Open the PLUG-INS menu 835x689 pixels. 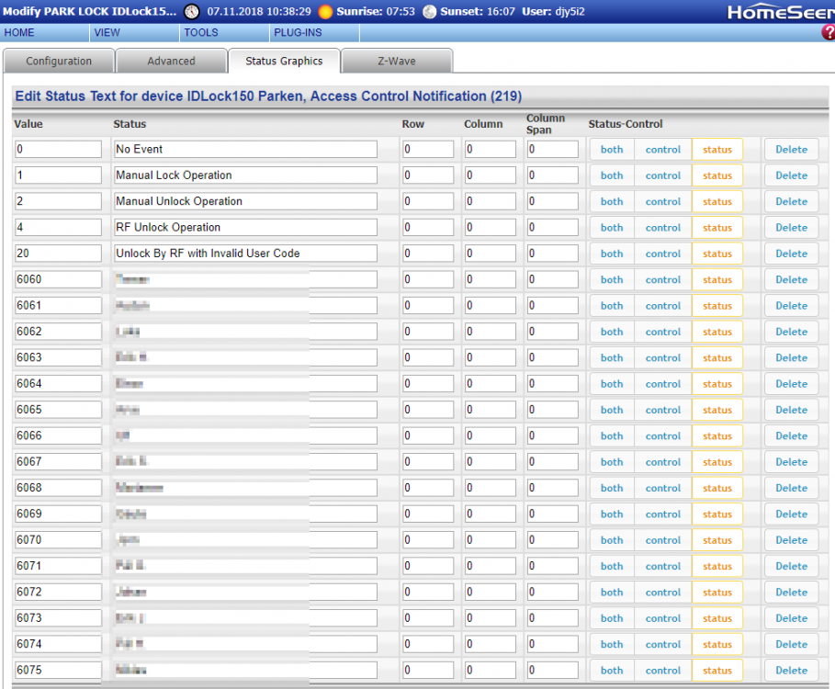point(298,32)
